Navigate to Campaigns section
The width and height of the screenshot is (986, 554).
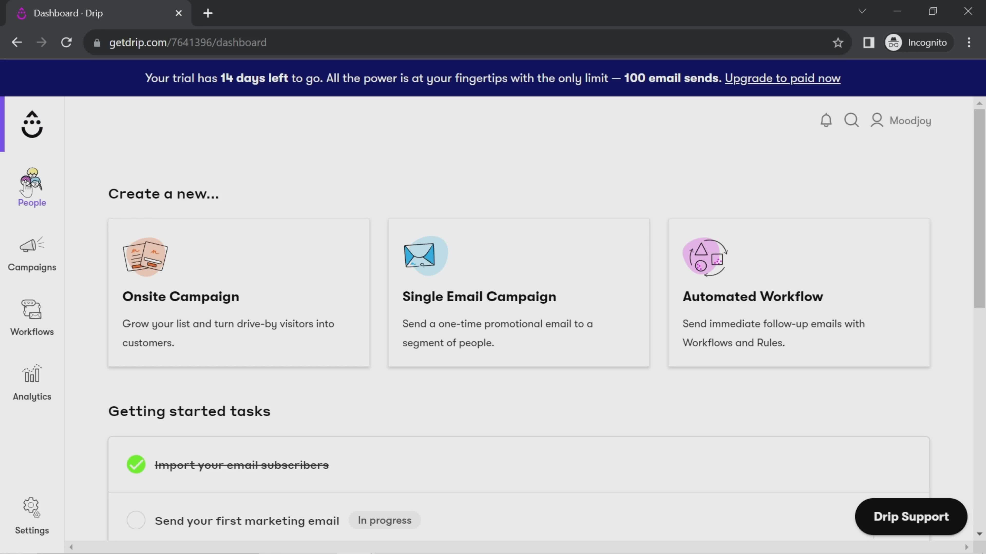tap(32, 253)
